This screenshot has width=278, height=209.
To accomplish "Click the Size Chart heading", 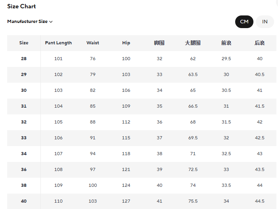I will (21, 6).
